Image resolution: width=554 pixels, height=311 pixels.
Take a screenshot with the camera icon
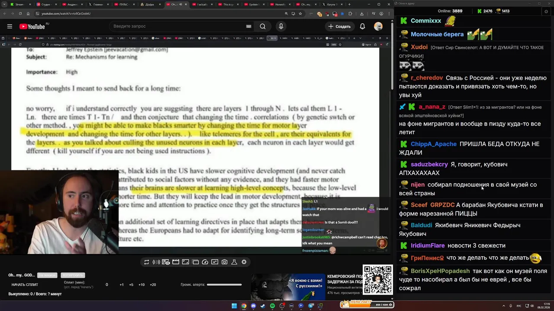tap(224, 262)
